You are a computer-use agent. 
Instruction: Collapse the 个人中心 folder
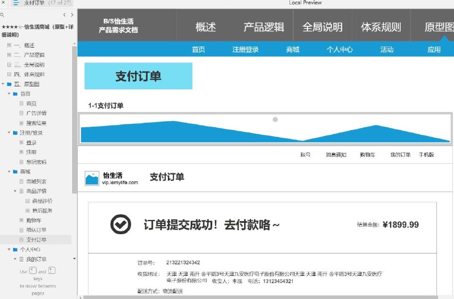[9, 250]
